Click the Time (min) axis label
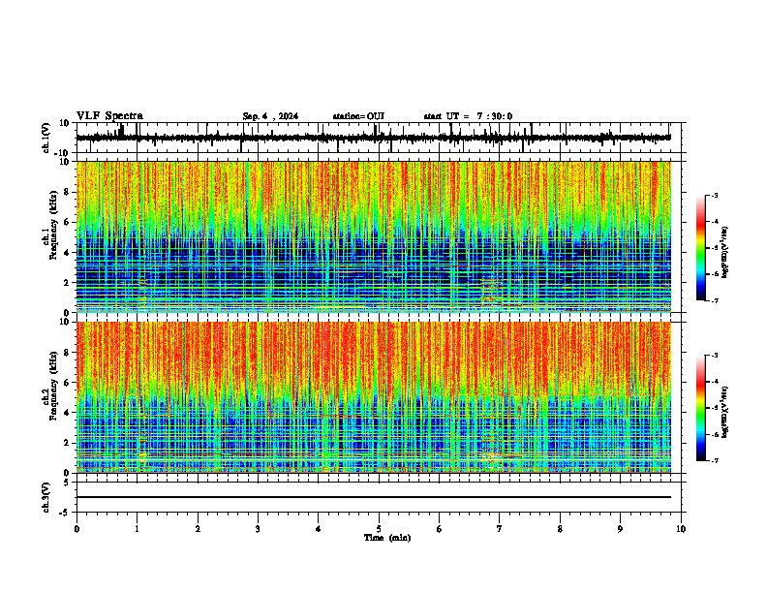The height and width of the screenshot is (593, 767). coord(387,538)
